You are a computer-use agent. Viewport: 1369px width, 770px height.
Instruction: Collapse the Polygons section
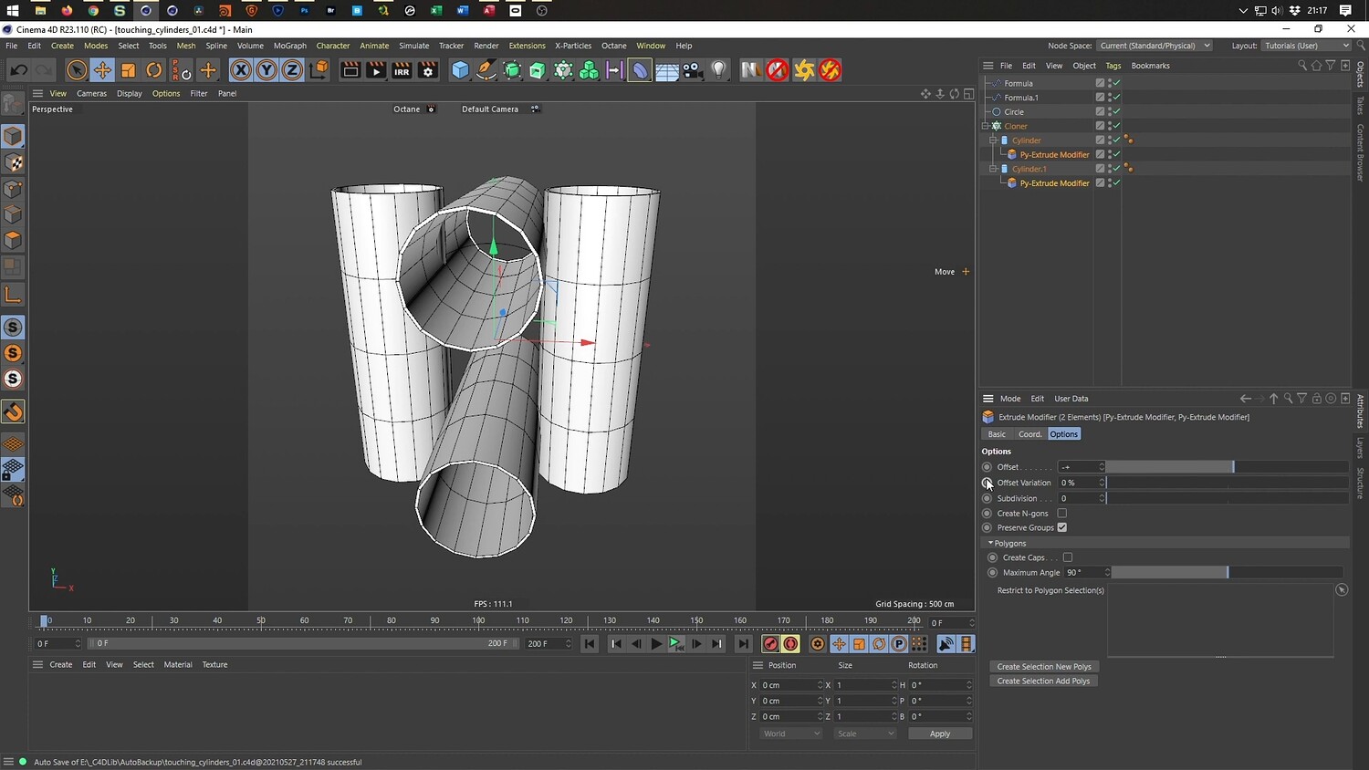[x=990, y=543]
